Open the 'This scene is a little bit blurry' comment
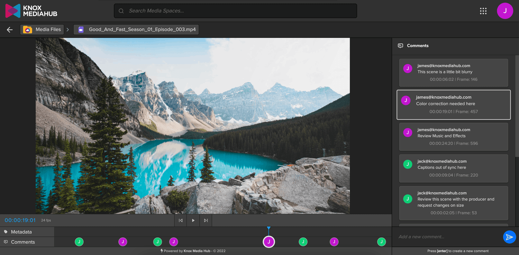Image resolution: width=519 pixels, height=255 pixels. [x=453, y=72]
